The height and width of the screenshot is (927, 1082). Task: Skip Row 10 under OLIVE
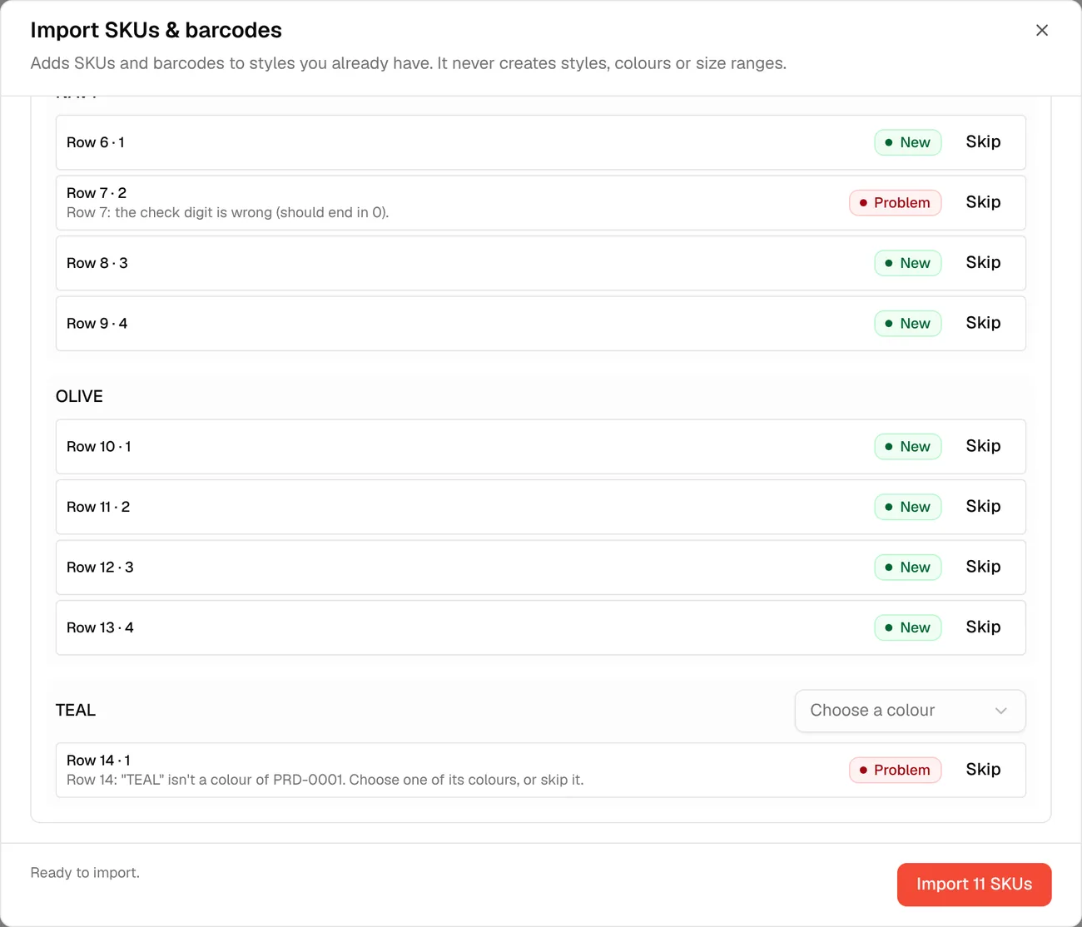pyautogui.click(x=983, y=446)
